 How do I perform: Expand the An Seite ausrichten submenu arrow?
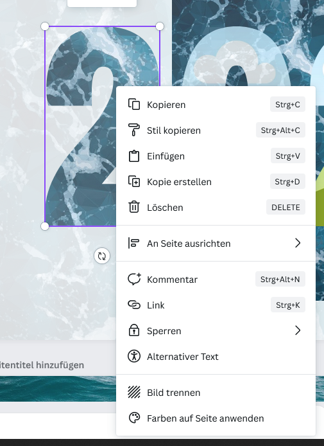297,243
